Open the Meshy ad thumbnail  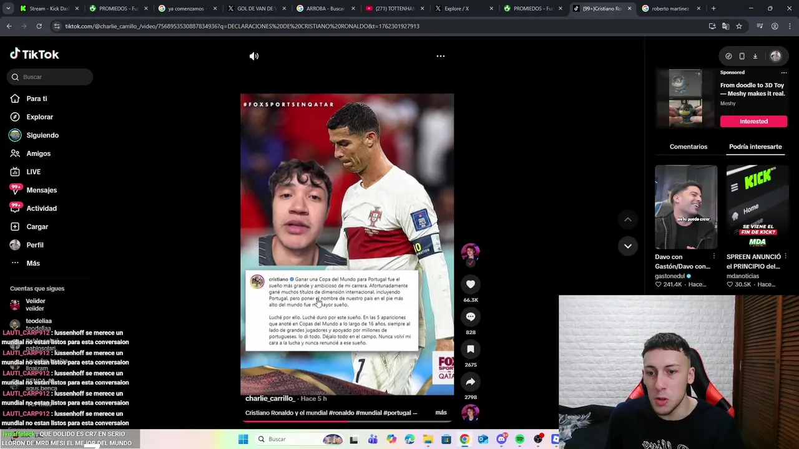click(x=685, y=98)
